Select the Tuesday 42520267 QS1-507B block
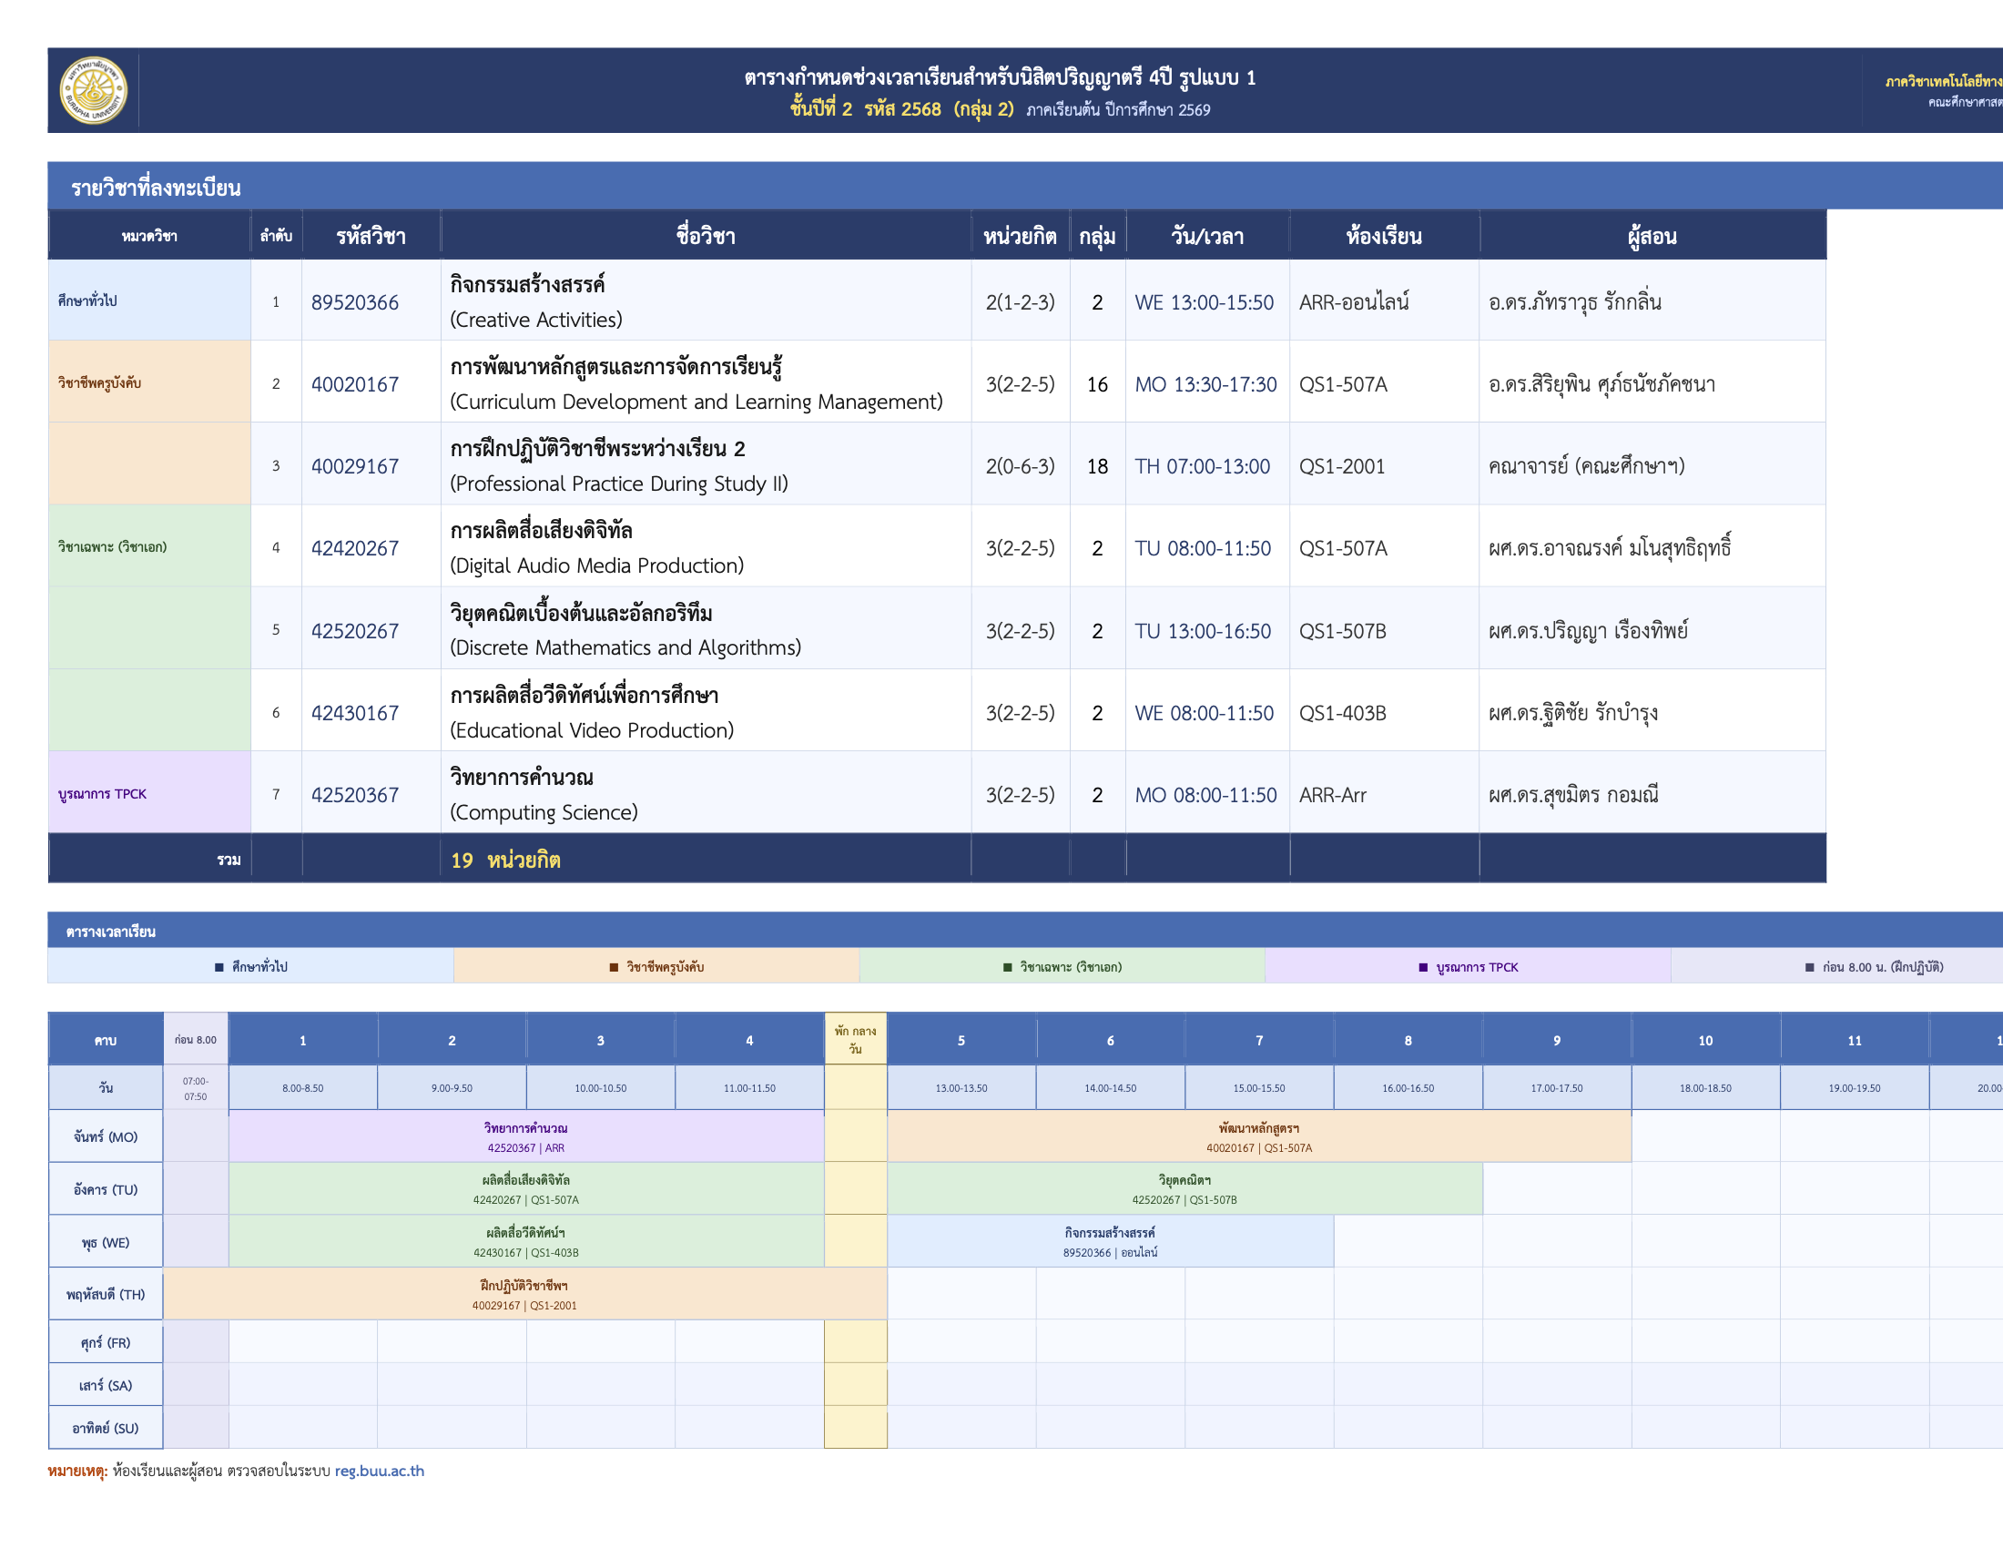Screen dimensions: 2003x1548 click(1185, 1189)
